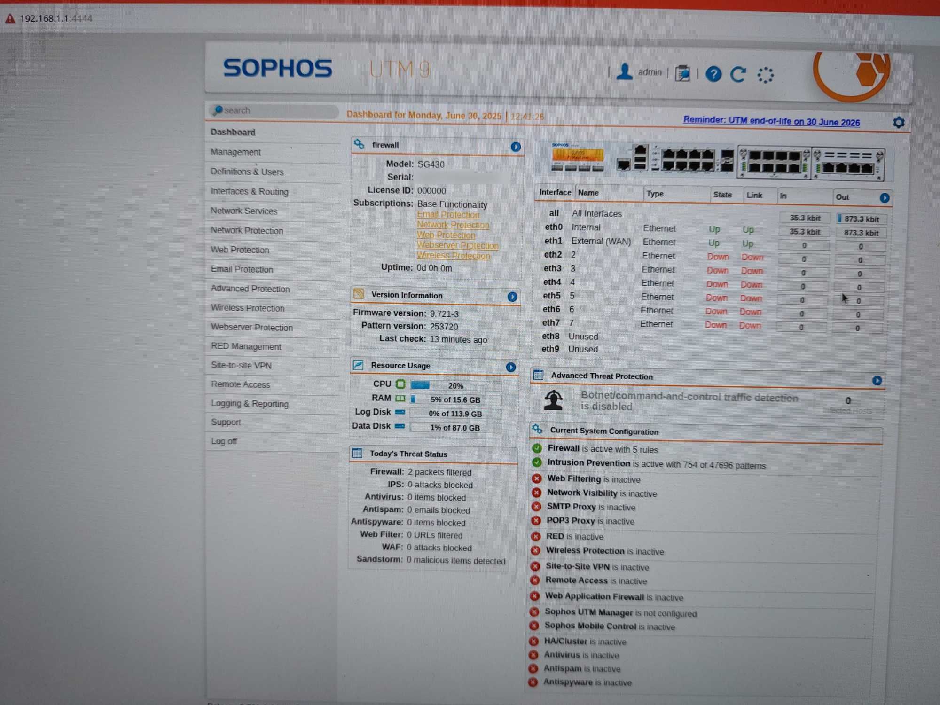Click the reload refresh arrow icon
940x705 pixels.
click(738, 74)
